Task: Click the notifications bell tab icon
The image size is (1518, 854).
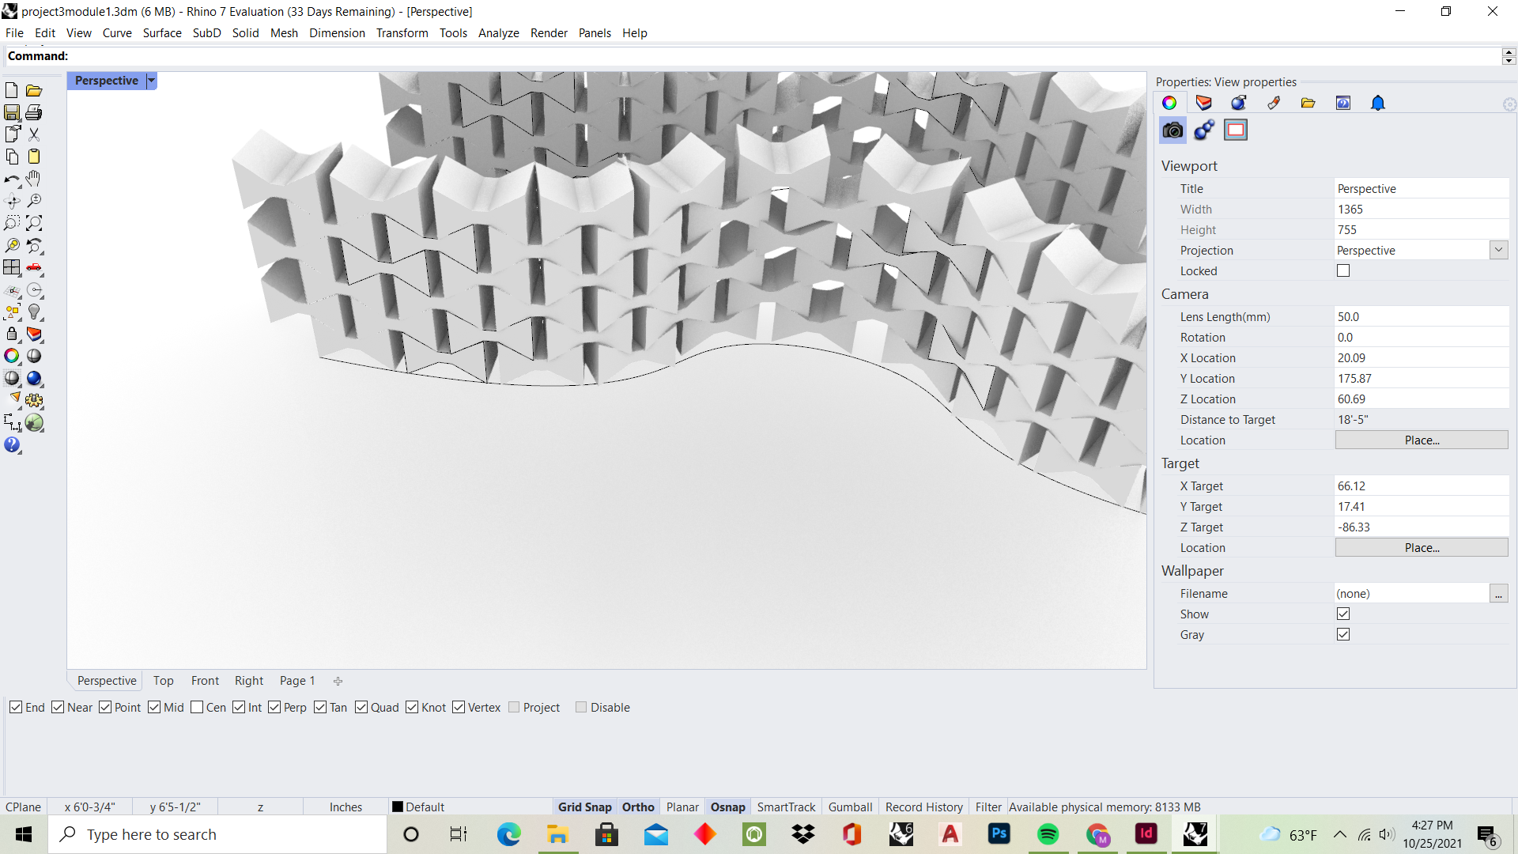Action: 1378,103
